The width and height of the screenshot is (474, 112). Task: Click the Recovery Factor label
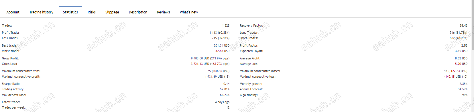(x=251, y=25)
